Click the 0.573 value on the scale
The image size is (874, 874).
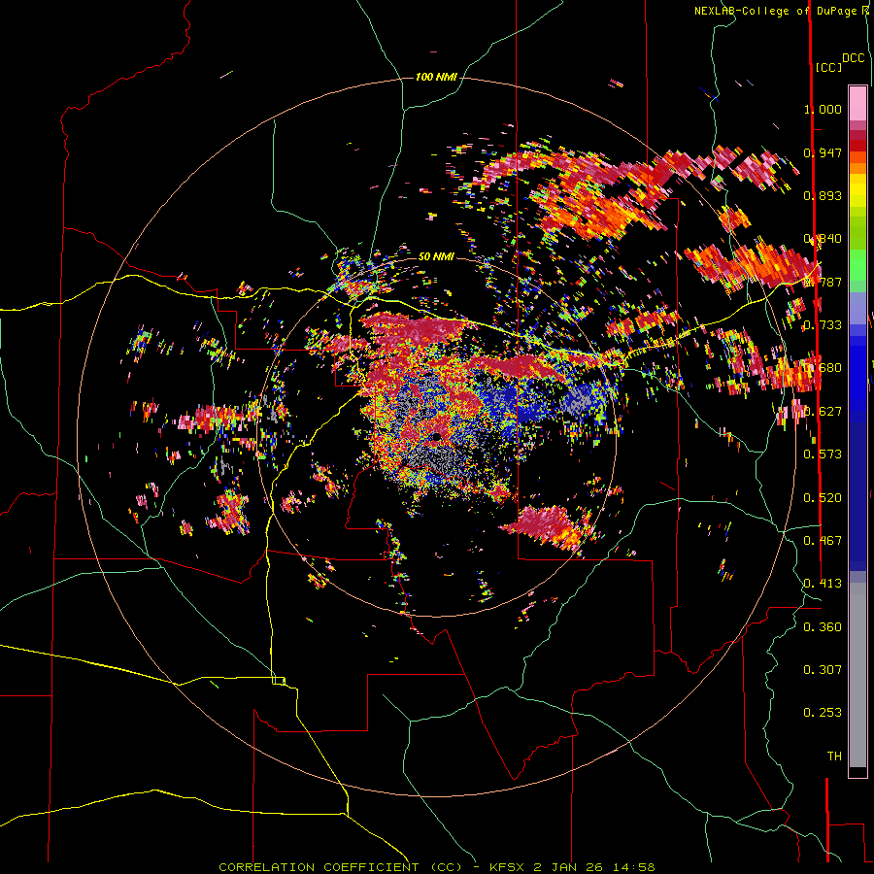823,454
